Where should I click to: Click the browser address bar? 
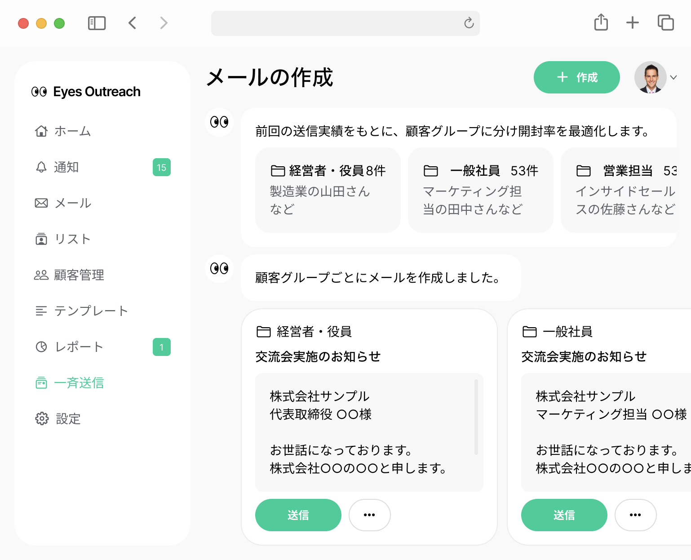coord(337,23)
